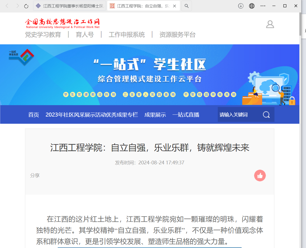Click the globe icon in browser toolbar
This screenshot has width=306, height=248.
(x=252, y=6)
